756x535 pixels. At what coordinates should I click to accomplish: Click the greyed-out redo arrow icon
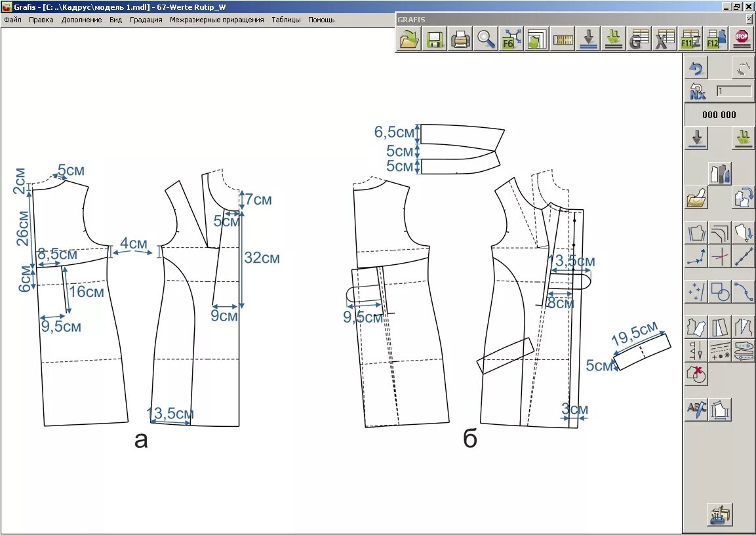coord(743,68)
